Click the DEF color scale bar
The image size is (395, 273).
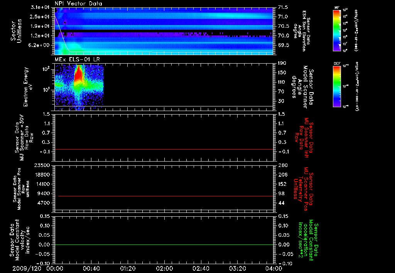point(337,87)
